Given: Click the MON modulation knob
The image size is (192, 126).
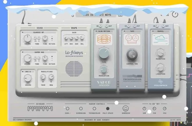Looking at the screenshot, I should (x=51, y=77).
